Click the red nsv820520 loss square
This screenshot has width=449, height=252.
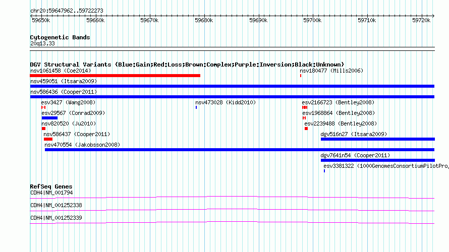click(43, 129)
